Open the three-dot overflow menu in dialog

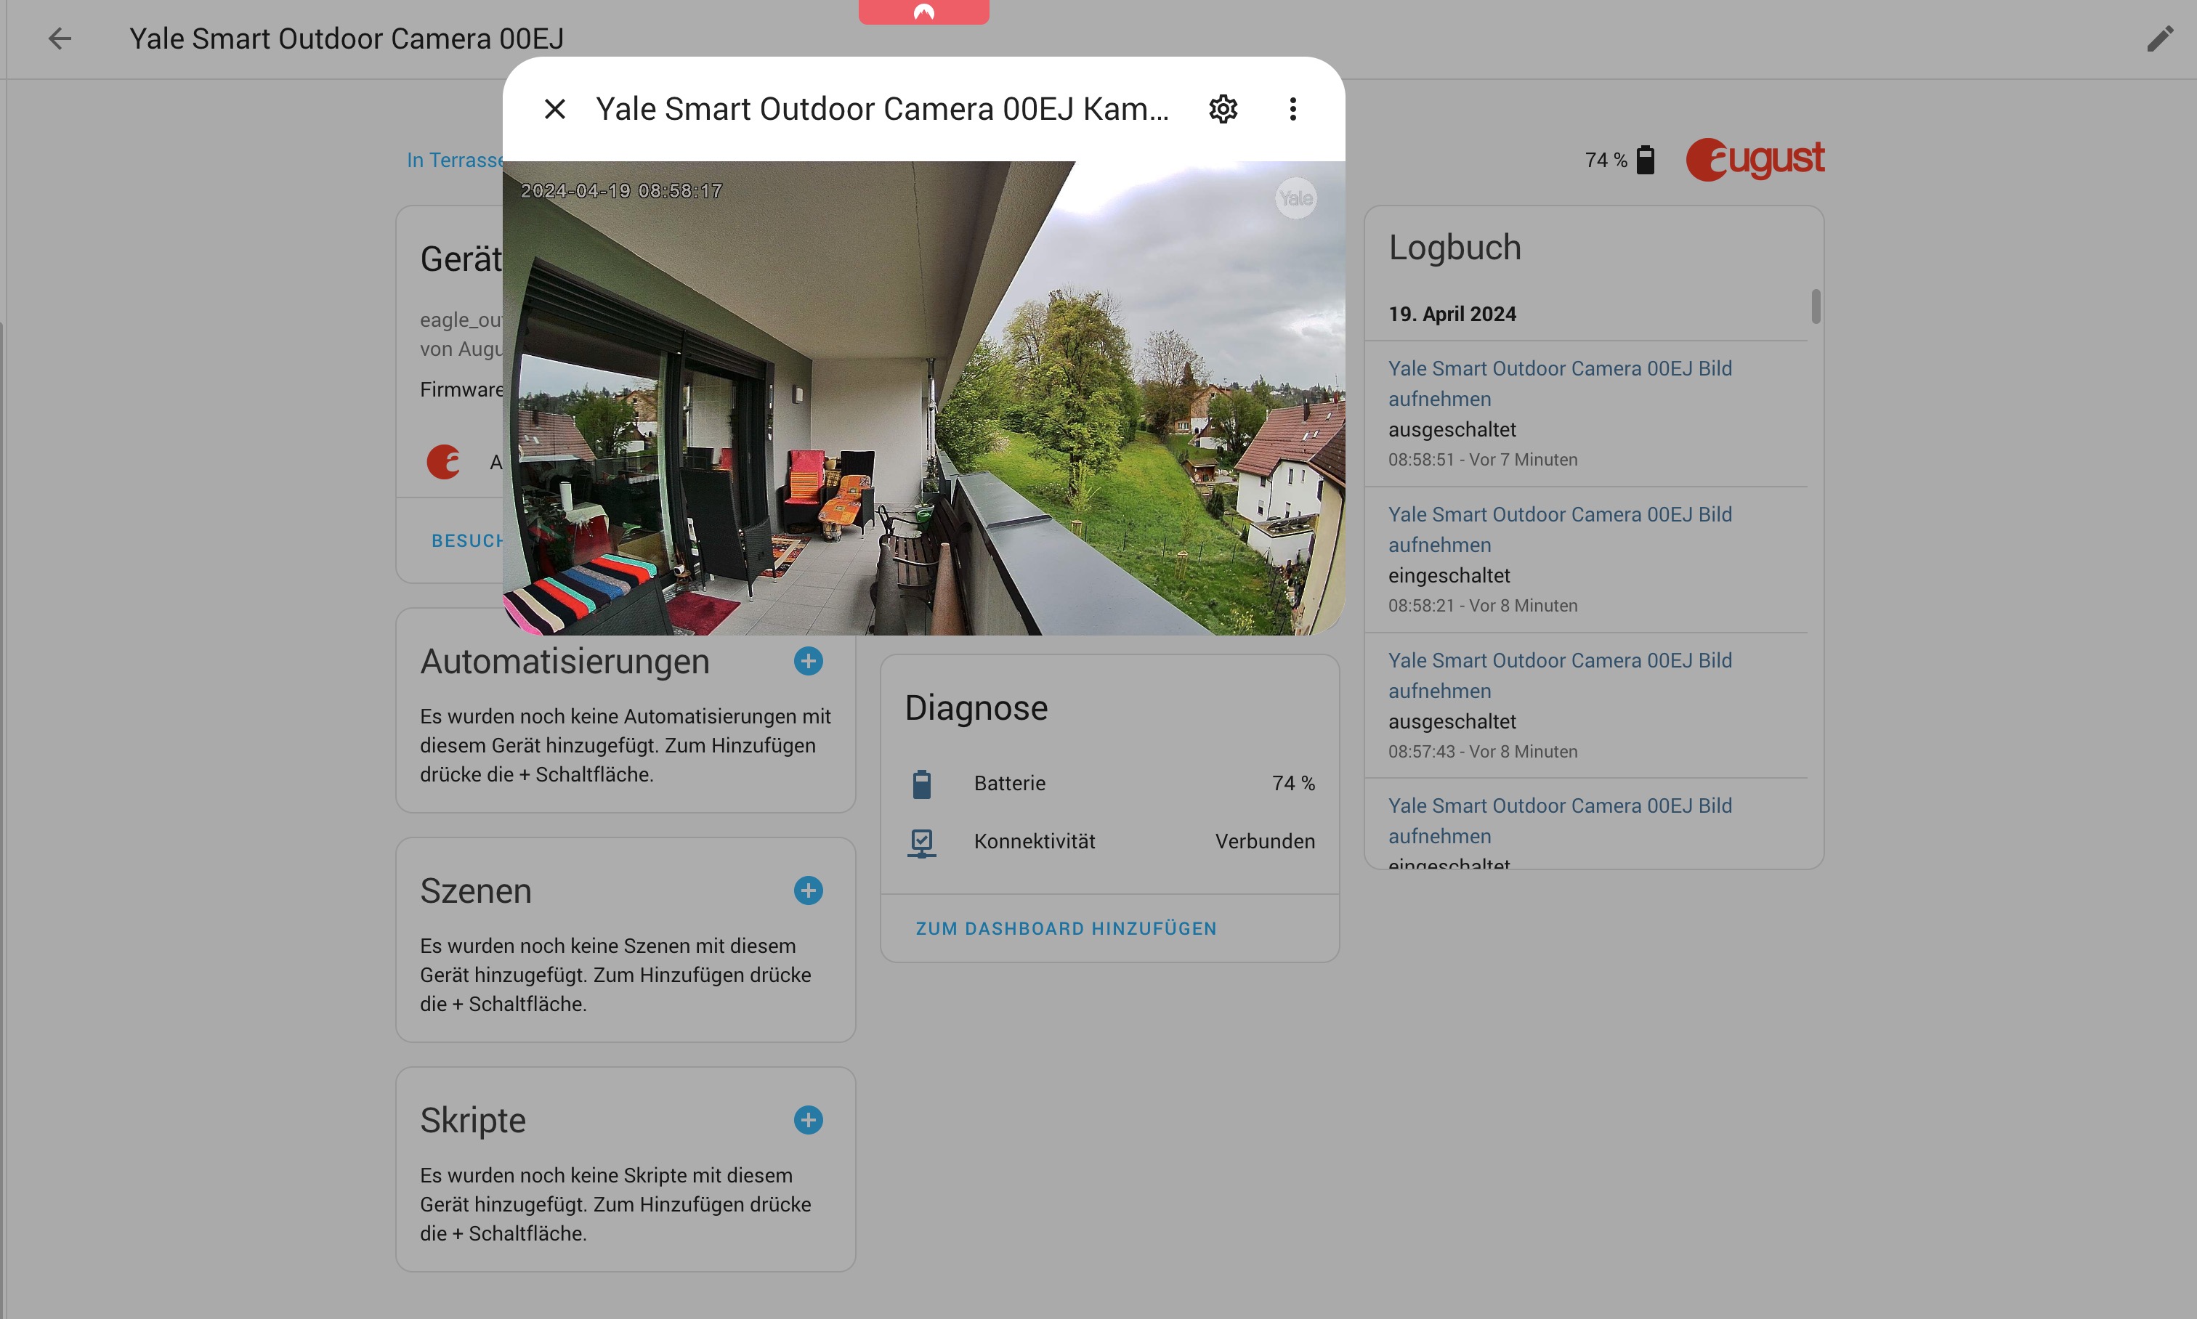click(x=1292, y=108)
